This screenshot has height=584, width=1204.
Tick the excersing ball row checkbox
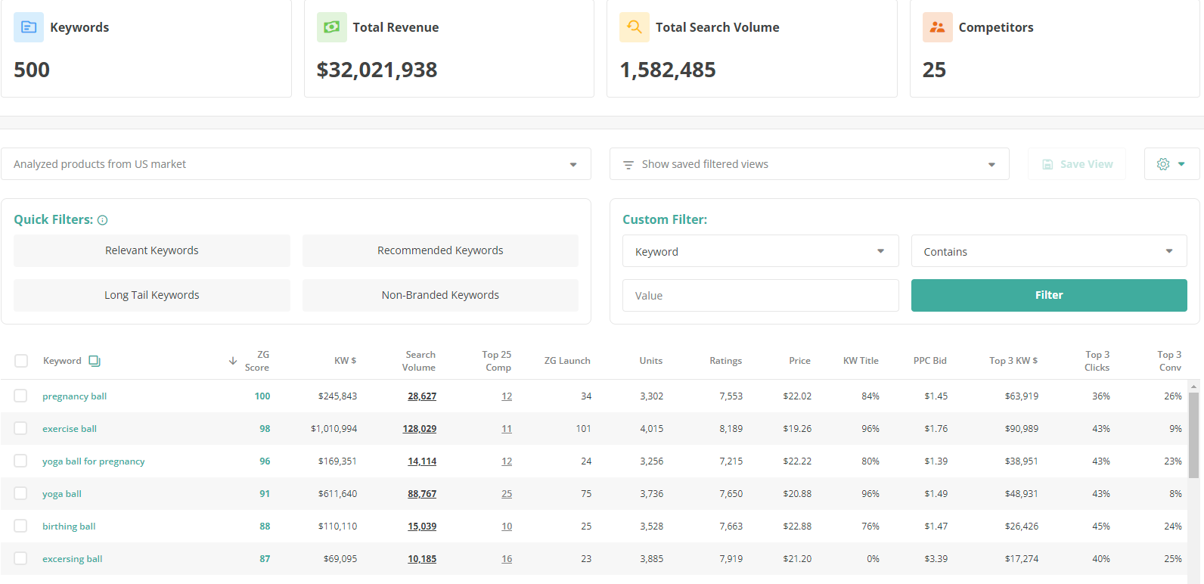(x=20, y=558)
